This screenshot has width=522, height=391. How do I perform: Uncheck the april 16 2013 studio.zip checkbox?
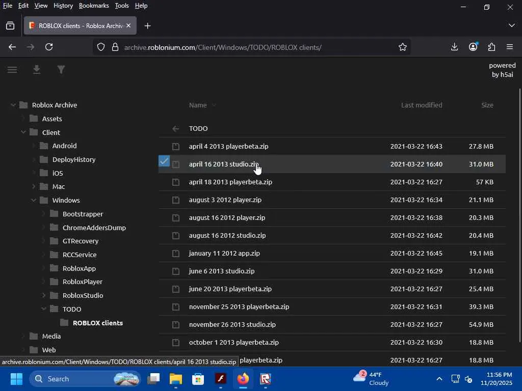click(x=164, y=161)
